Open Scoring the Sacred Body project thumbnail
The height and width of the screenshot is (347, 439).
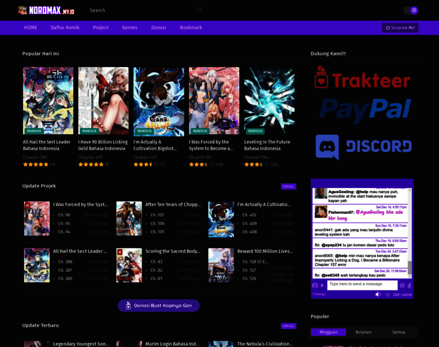(129, 265)
